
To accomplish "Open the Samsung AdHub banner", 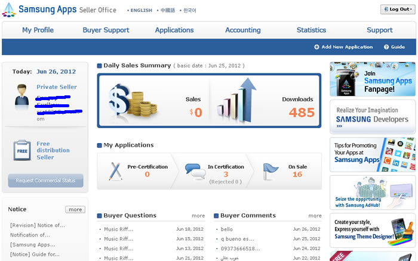I will pyautogui.click(x=373, y=192).
